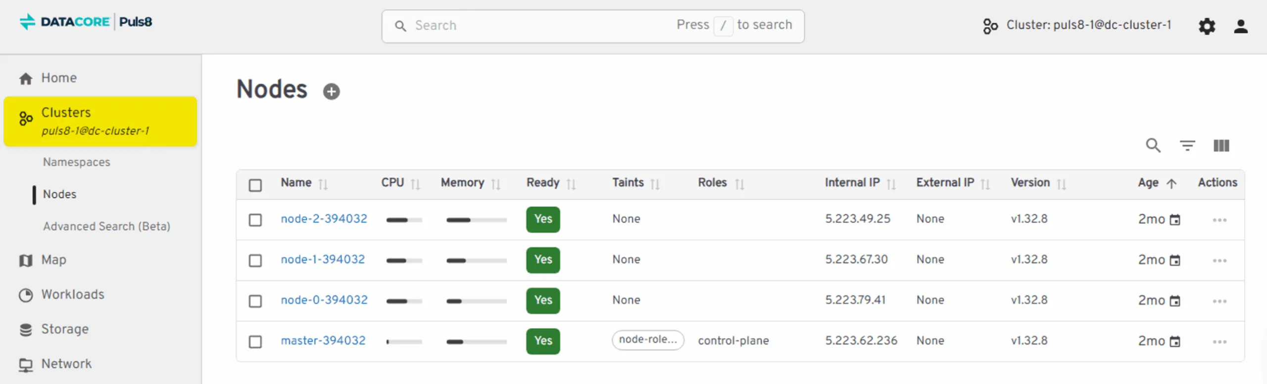1267x384 pixels.
Task: Click the calendar icon in node-2-394032 row
Action: tap(1174, 220)
